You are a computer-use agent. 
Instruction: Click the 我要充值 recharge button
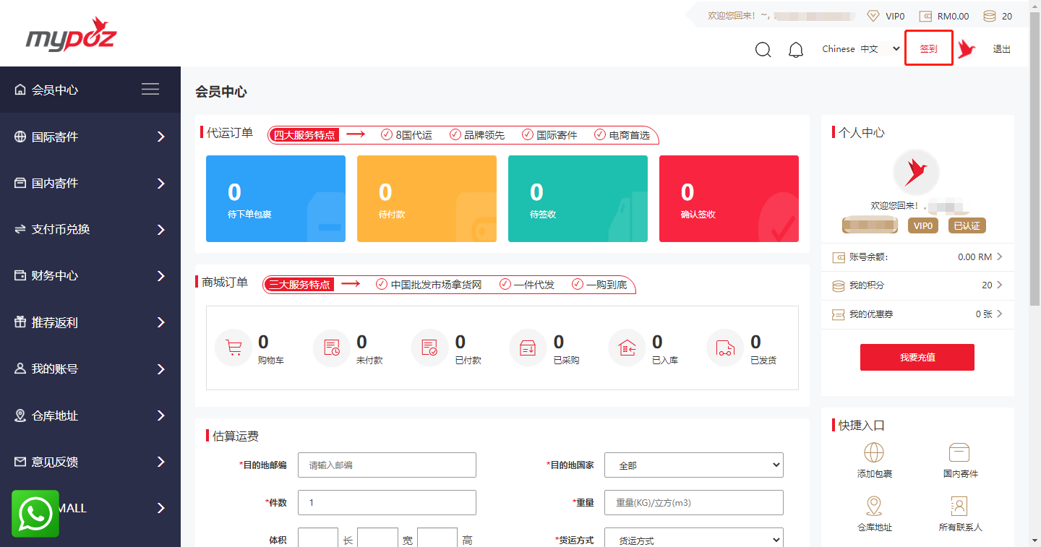[917, 357]
